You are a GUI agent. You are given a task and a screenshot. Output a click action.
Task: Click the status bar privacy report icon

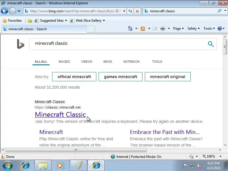click(191, 156)
